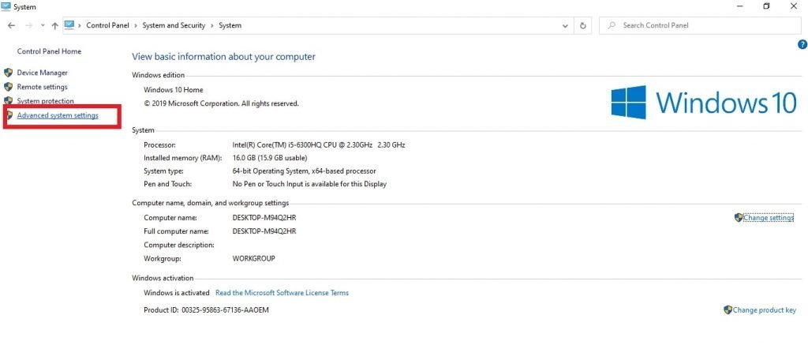This screenshot has height=345, width=808.
Task: Expand chevron after System and Security breadcrumb
Action: click(212, 25)
